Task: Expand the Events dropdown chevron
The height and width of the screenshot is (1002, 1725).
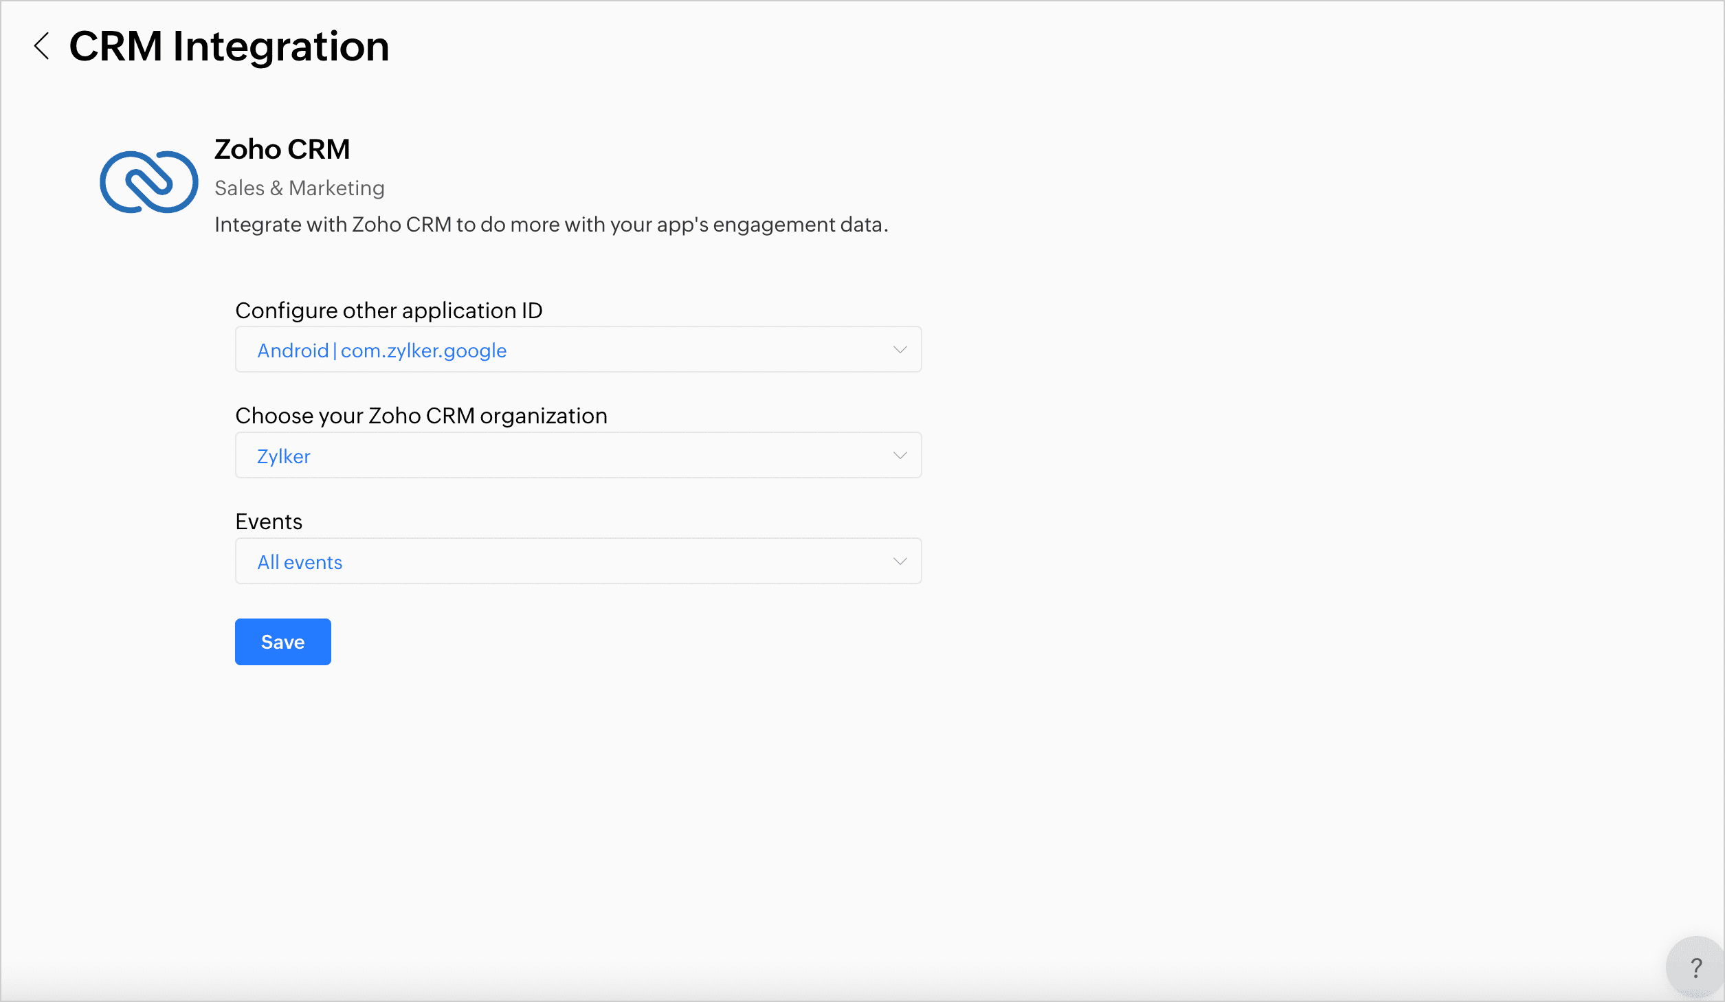Action: point(900,561)
